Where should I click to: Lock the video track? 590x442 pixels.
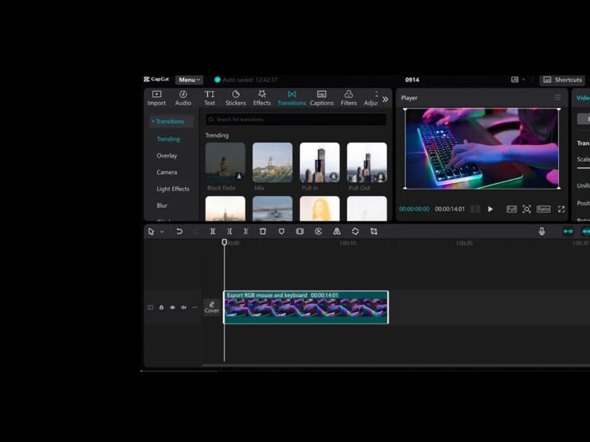pyautogui.click(x=161, y=307)
